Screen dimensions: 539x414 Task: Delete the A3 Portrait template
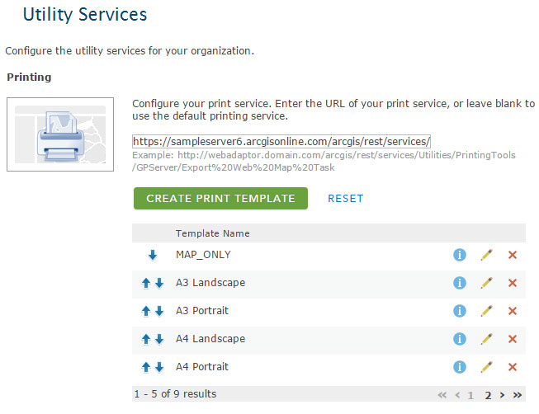pos(513,312)
